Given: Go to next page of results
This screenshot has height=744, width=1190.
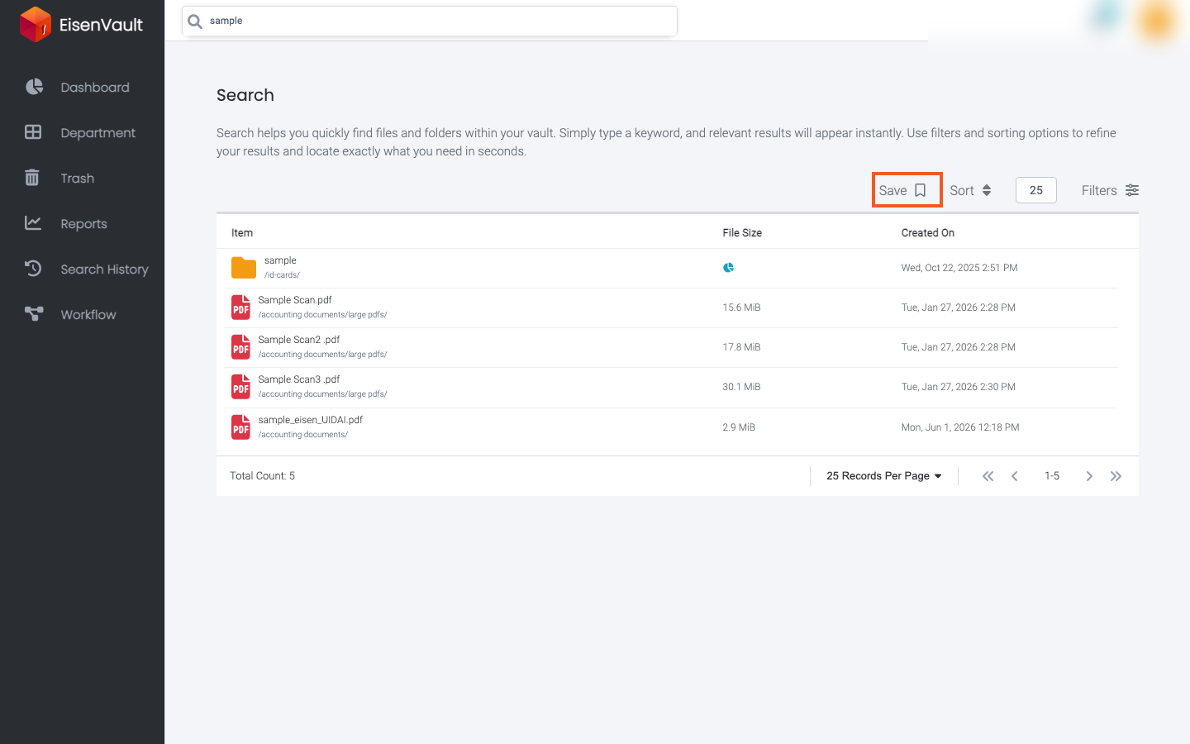Looking at the screenshot, I should tap(1089, 476).
